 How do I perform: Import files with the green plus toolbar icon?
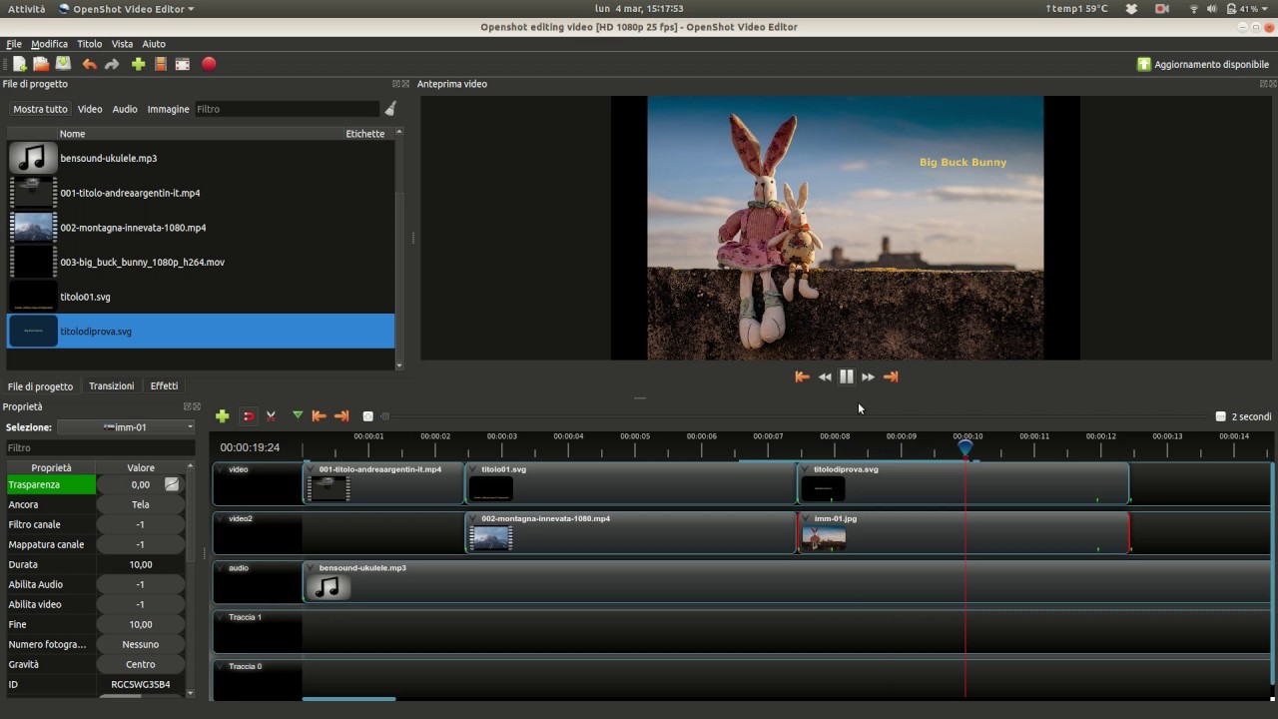(138, 64)
